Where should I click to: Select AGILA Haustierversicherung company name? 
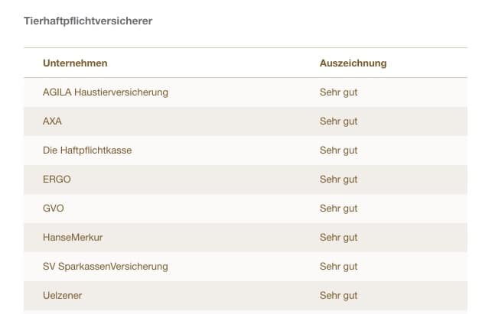click(106, 92)
